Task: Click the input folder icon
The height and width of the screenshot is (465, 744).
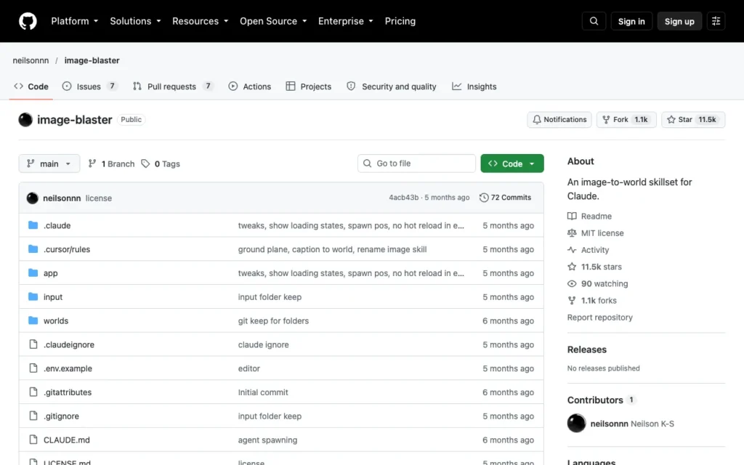Action: coord(33,296)
